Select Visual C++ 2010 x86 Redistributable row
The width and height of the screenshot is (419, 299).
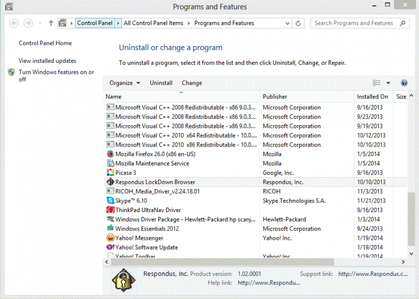tap(255, 145)
